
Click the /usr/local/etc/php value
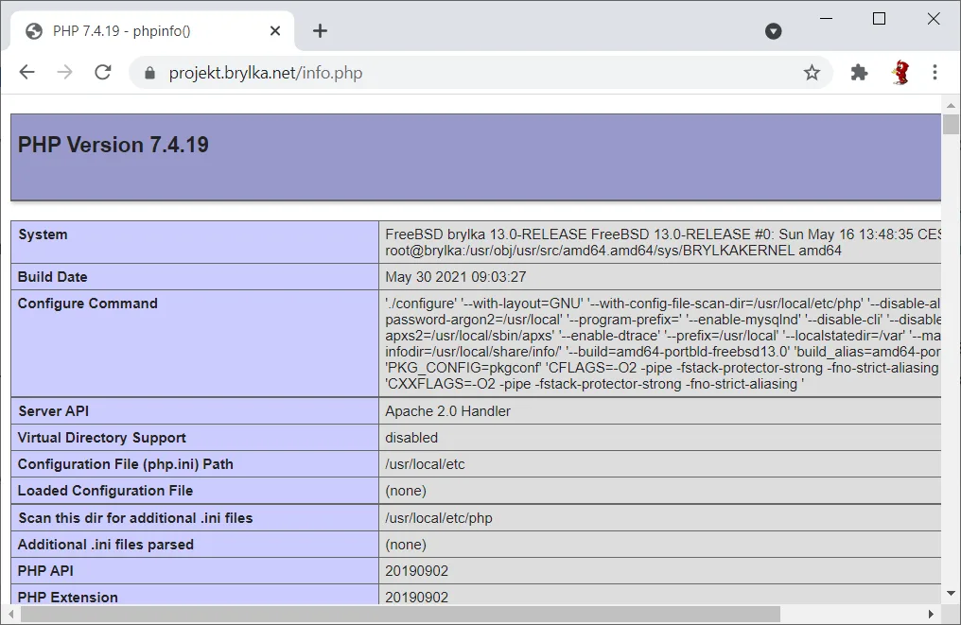point(438,518)
